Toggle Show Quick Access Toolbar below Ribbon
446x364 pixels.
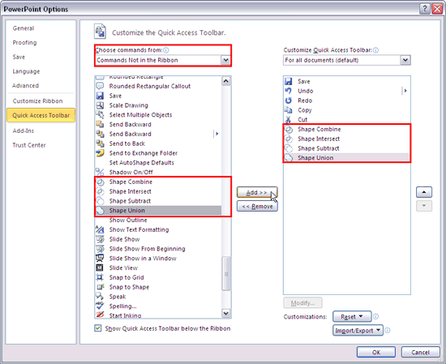(x=98, y=328)
